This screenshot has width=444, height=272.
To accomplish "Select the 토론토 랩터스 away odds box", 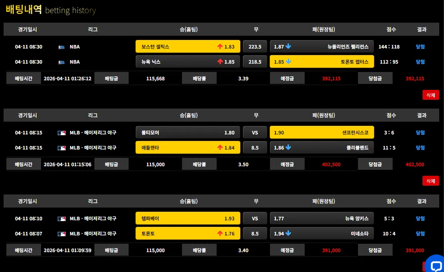I will pos(322,62).
